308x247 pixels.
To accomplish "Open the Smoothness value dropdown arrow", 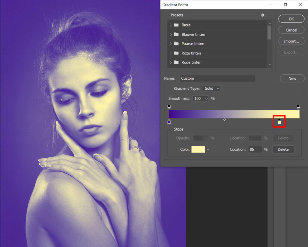I will point(206,99).
